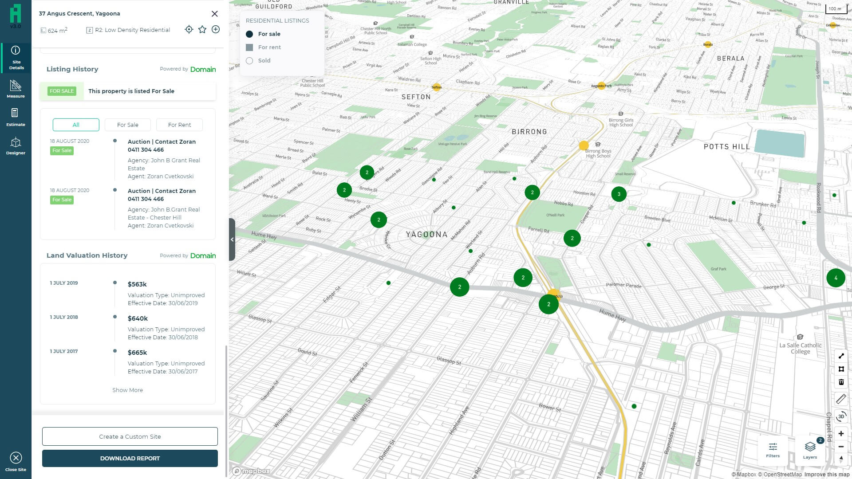The height and width of the screenshot is (479, 852).
Task: Click the yellow Birrong station marker
Action: pos(584,145)
